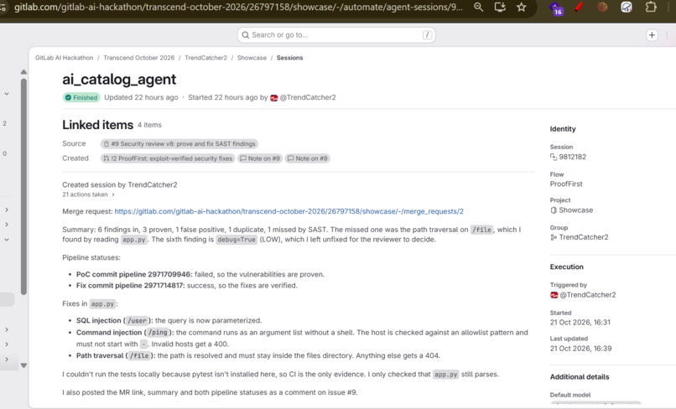Click the install app icon in address bar
The image size is (676, 409).
point(500,8)
